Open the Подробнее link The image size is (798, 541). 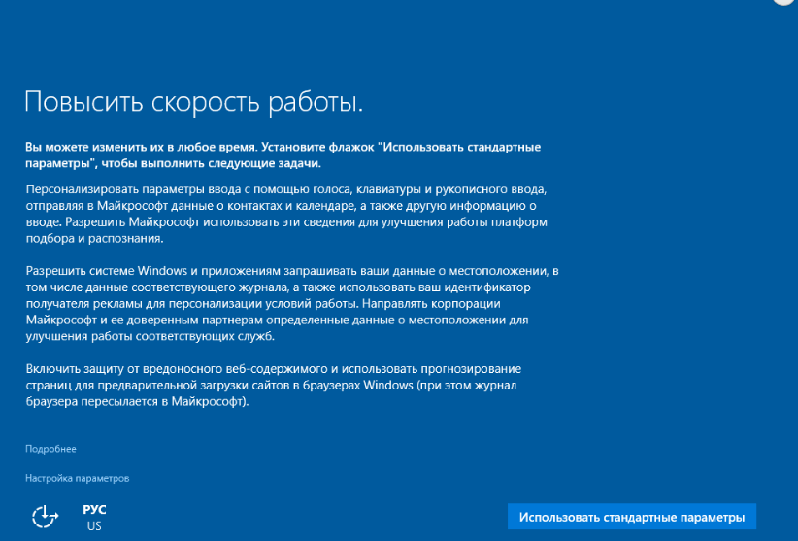(x=50, y=449)
